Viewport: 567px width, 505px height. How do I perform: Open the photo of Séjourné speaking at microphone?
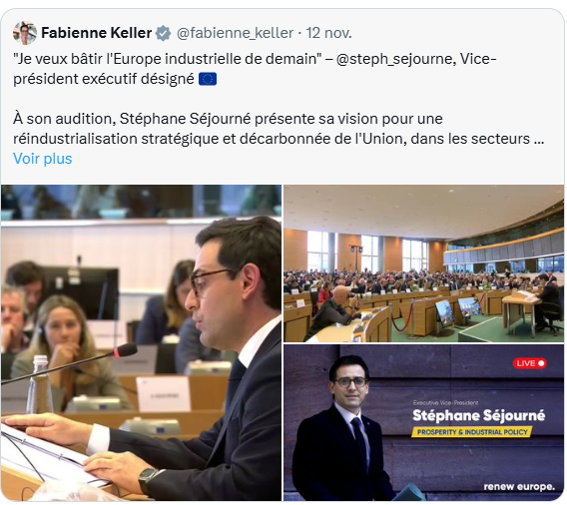pos(141,342)
